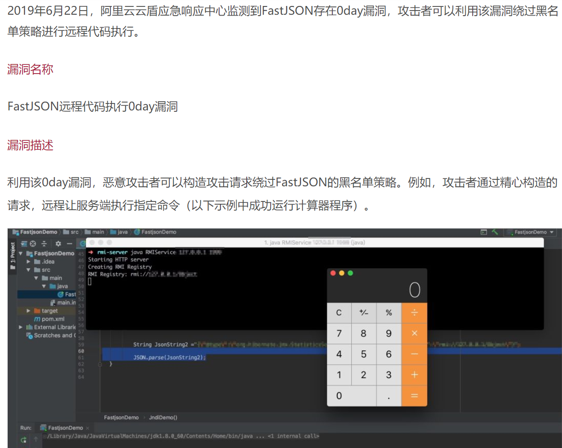This screenshot has width=562, height=448.
Task: Click the locate/scroll from source target icon
Action: pyautogui.click(x=33, y=243)
